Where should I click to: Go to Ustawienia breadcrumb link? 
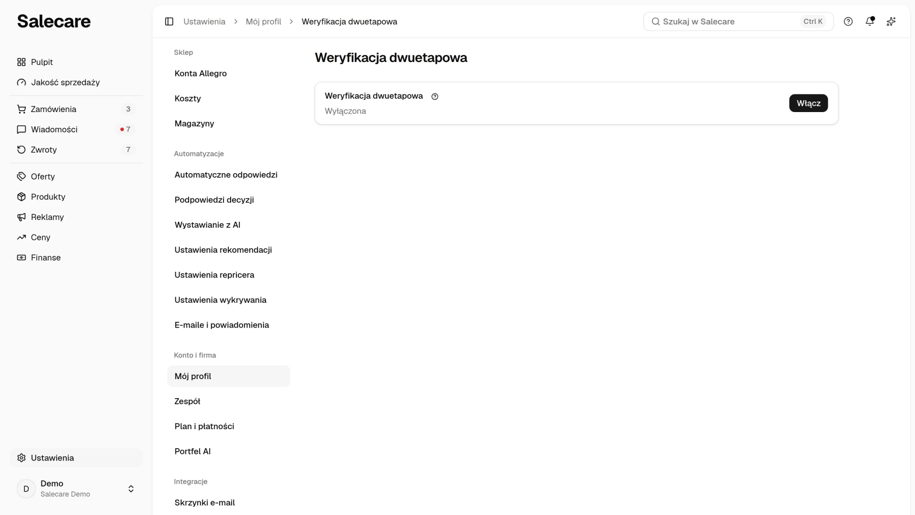coord(204,21)
